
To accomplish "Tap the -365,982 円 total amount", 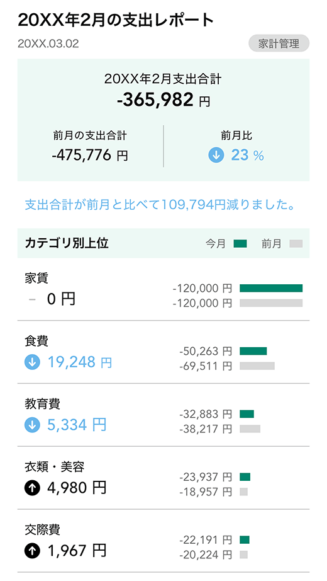I will click(x=163, y=100).
